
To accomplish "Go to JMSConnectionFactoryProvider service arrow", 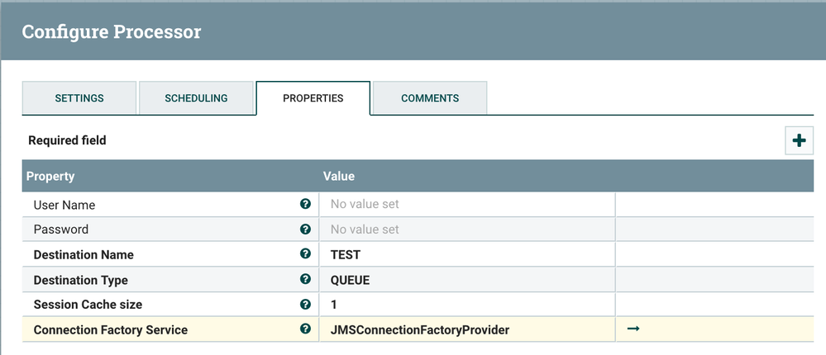I will [633, 329].
